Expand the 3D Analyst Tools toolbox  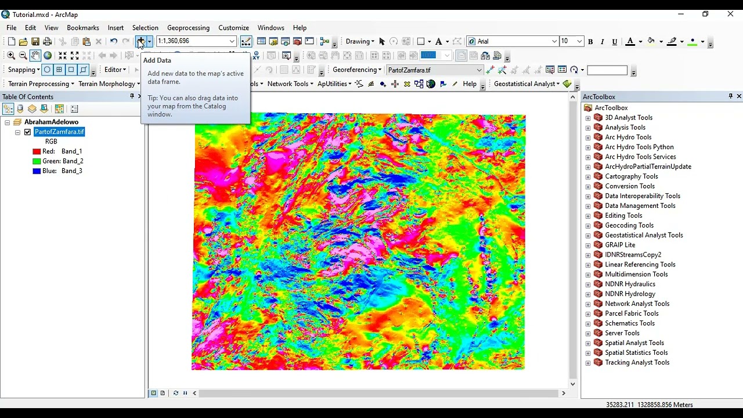tap(588, 118)
